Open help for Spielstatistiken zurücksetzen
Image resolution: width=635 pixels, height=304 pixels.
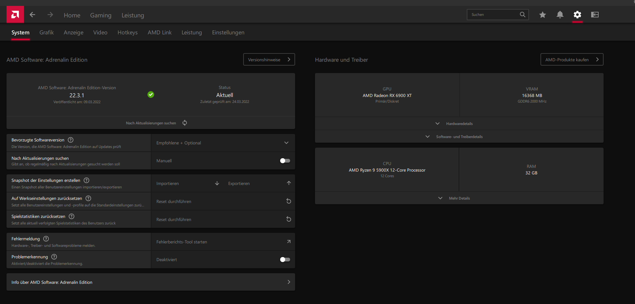[x=72, y=216]
